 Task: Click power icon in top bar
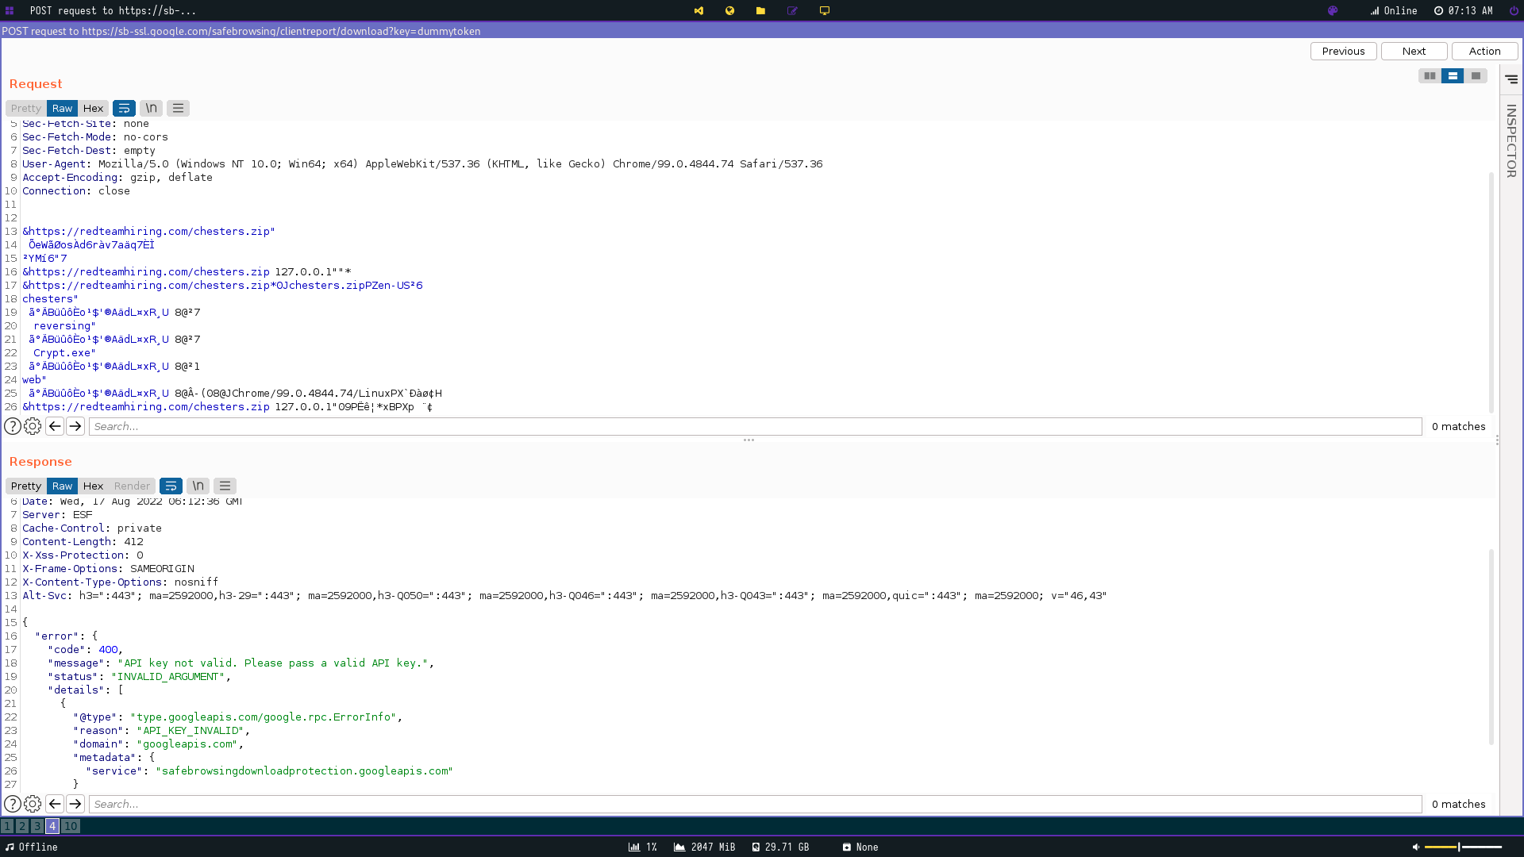1514,11
